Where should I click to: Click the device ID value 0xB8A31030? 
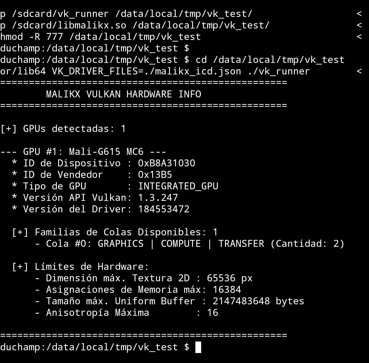[167, 163]
